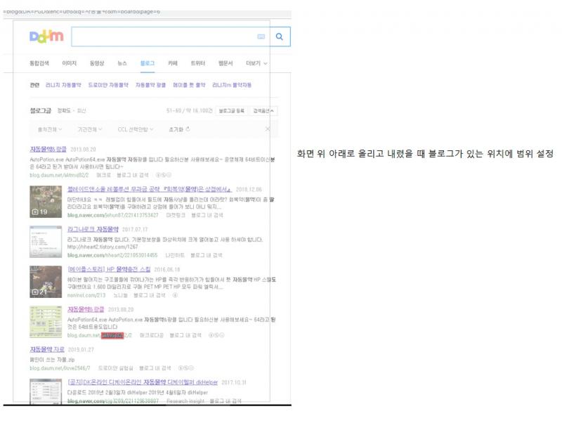Click the 초기화 reset icon
The height and width of the screenshot is (423, 562).
click(x=188, y=129)
